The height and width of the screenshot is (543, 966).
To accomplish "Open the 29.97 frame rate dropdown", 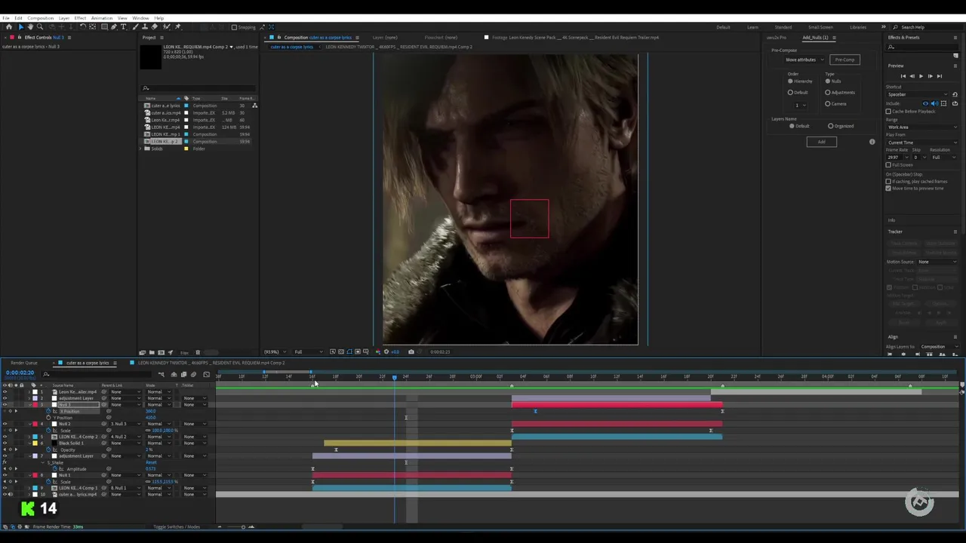I will point(897,157).
